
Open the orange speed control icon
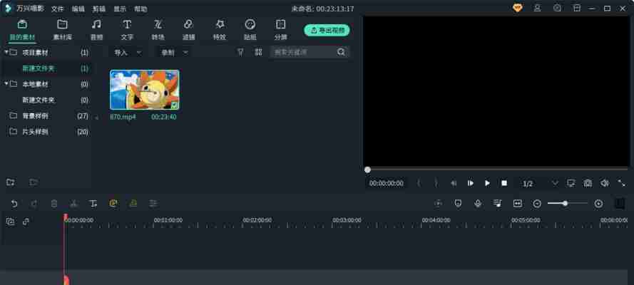tap(113, 204)
